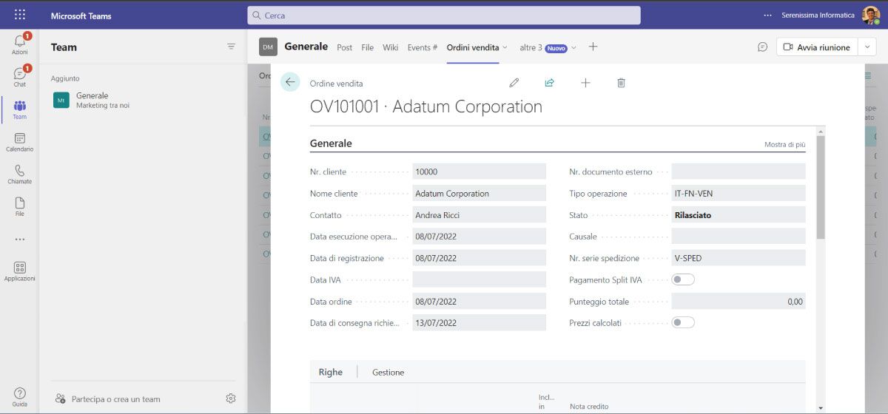Open the Events # tab
Image resolution: width=888 pixels, height=414 pixels.
click(422, 47)
